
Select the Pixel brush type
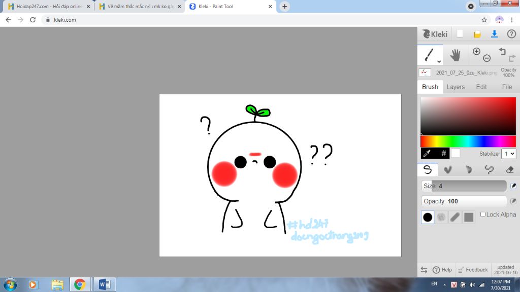tap(489, 169)
